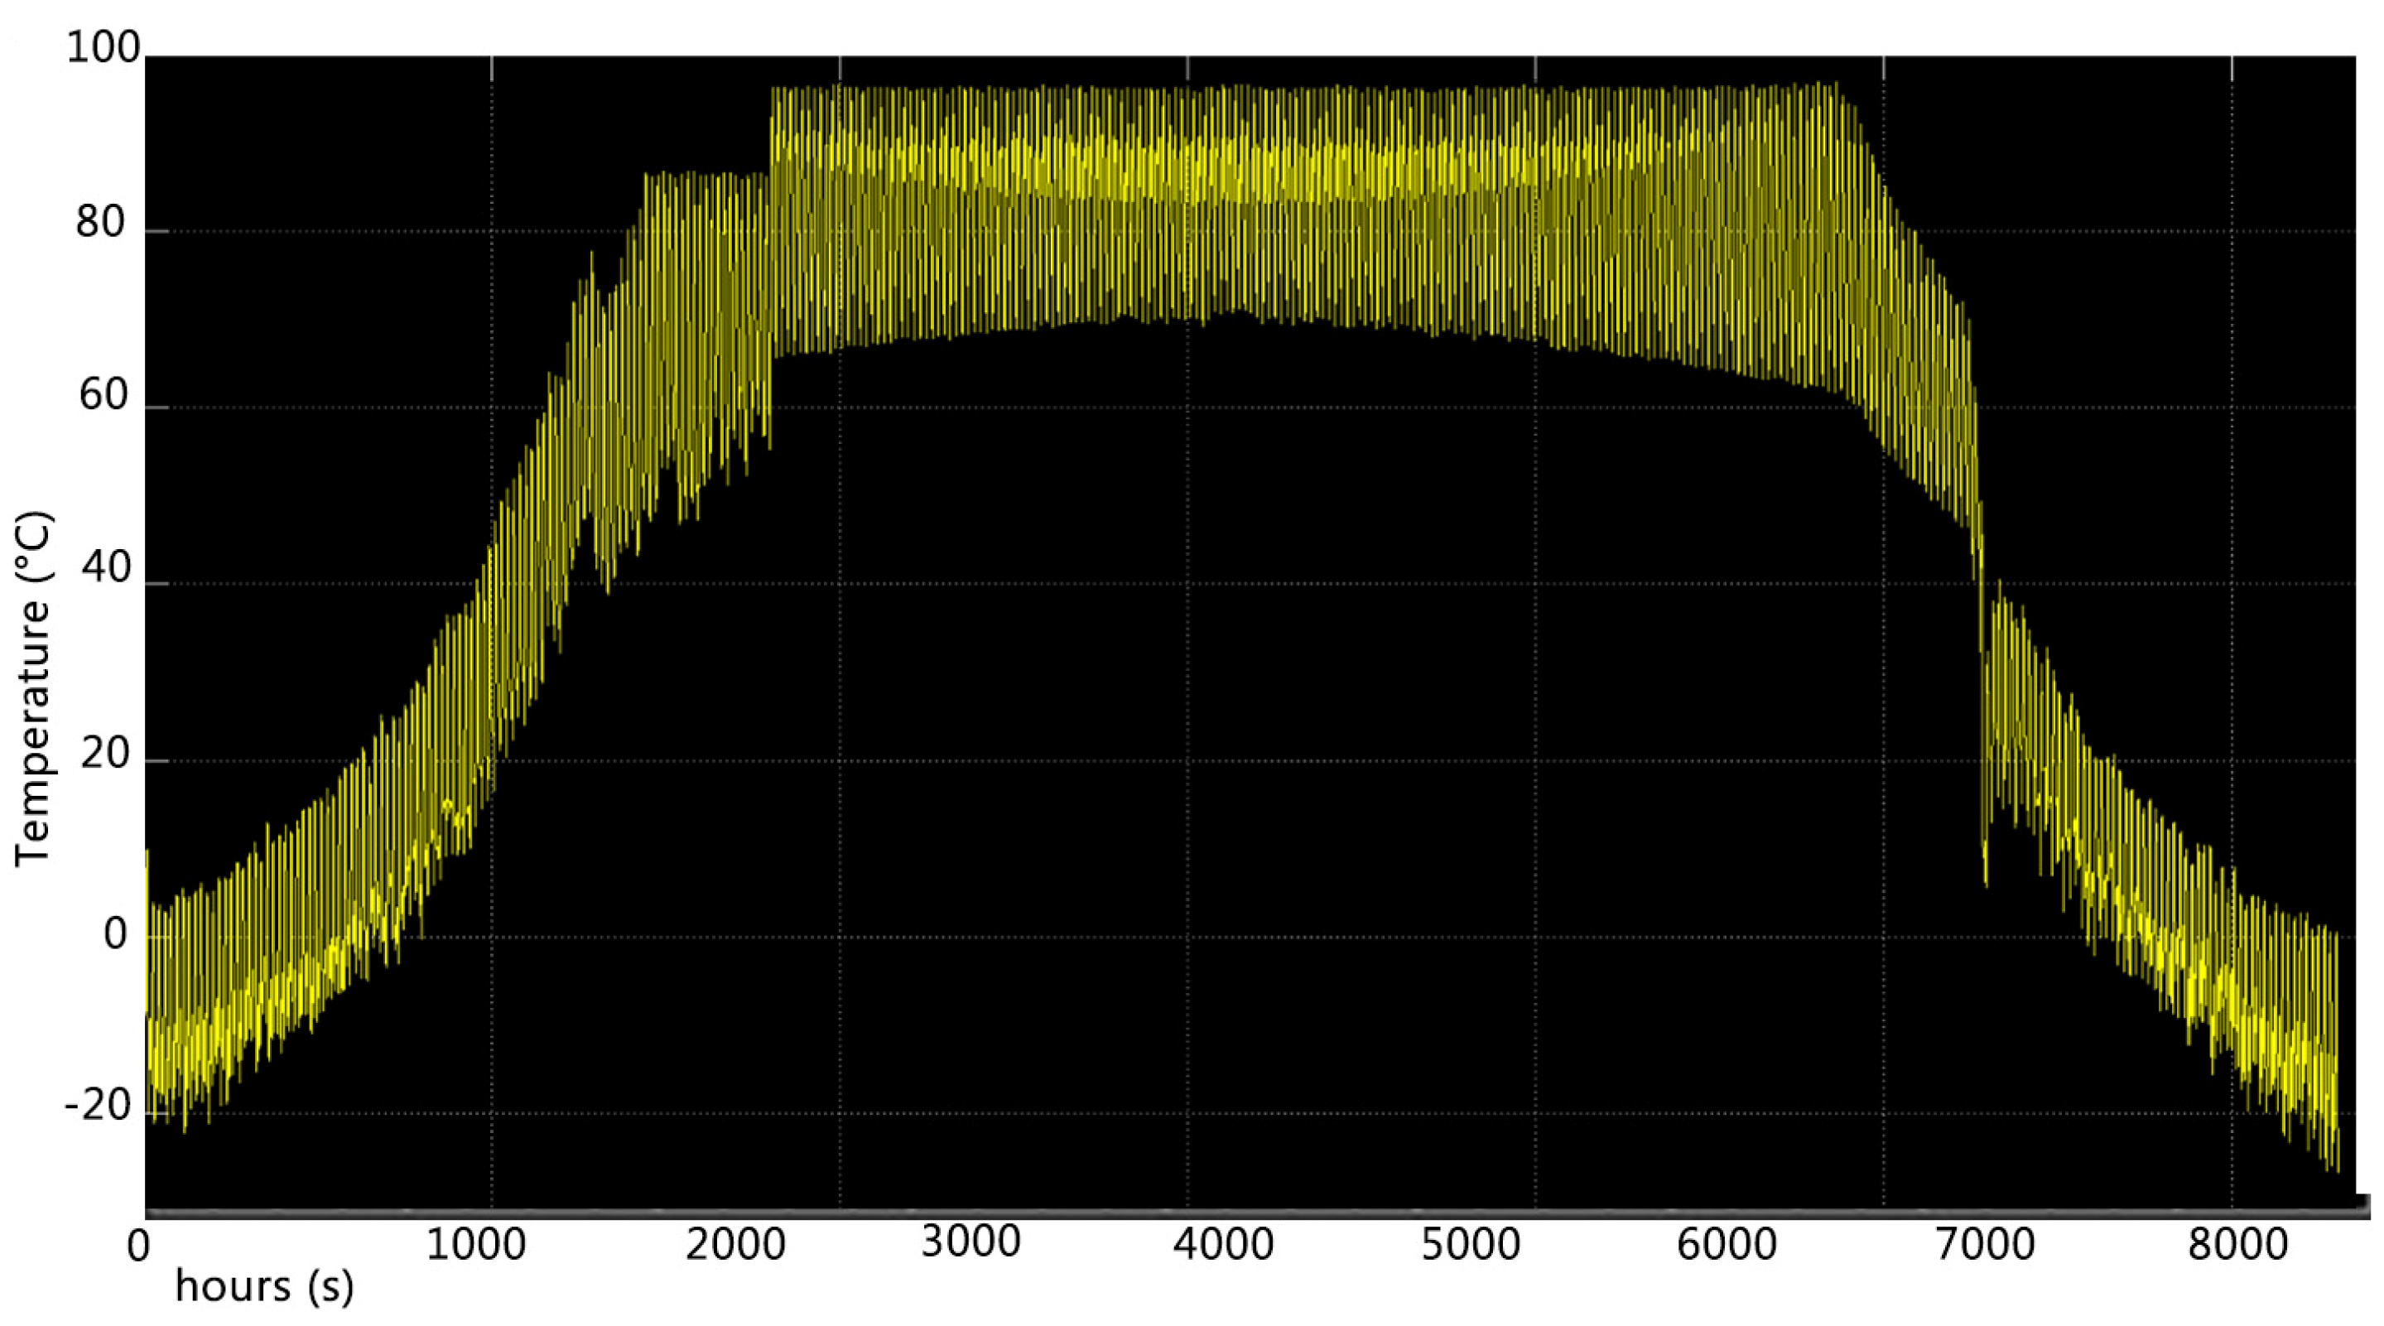
Task: Click the 6000 tick label on x-axis
Action: coord(1726,1246)
